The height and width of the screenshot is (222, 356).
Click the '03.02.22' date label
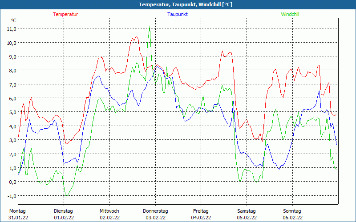(x=155, y=218)
